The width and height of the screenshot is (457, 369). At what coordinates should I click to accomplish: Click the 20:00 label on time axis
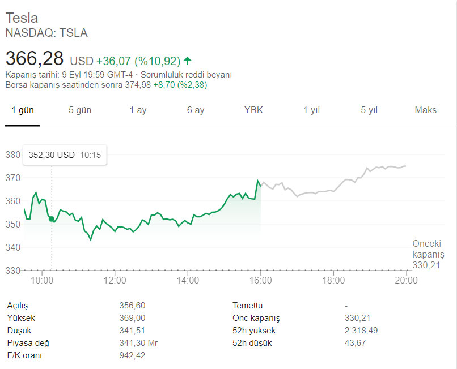point(406,280)
